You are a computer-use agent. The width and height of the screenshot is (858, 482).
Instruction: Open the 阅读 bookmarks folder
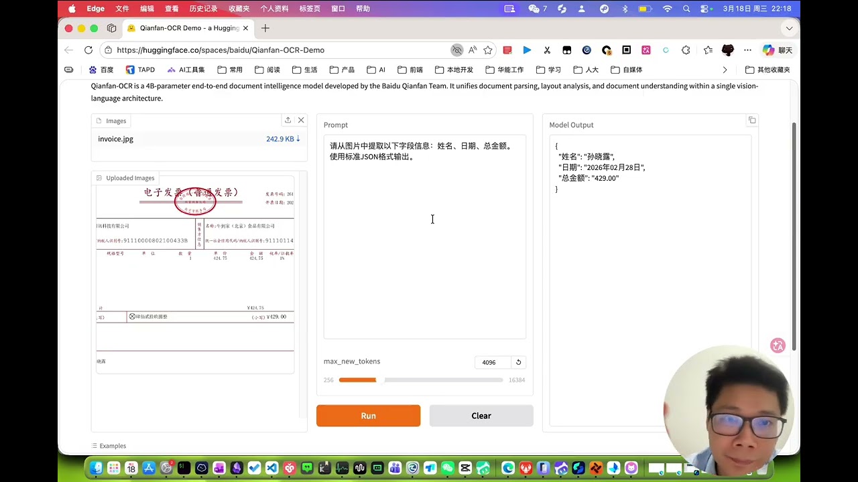pyautogui.click(x=267, y=70)
